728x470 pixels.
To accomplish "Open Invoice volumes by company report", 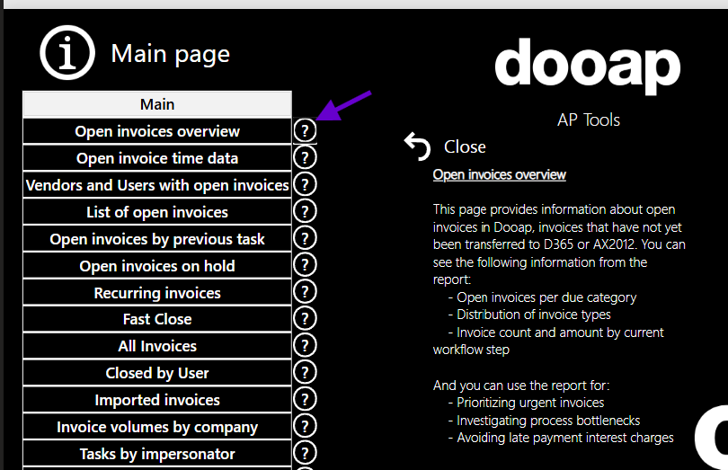I will point(157,427).
